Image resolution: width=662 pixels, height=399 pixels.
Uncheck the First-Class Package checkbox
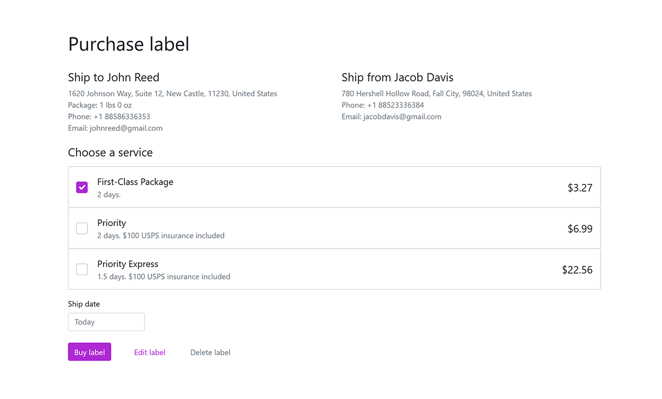coord(82,187)
